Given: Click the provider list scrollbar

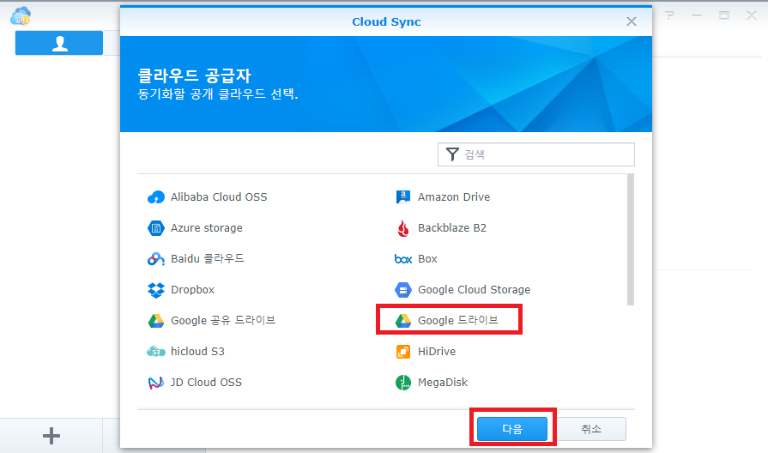Looking at the screenshot, I should (631, 240).
